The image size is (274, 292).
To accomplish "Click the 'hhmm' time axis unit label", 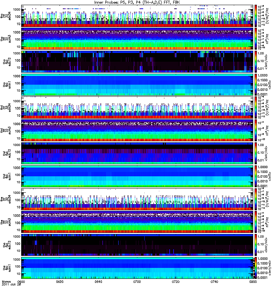I will tap(6, 281).
